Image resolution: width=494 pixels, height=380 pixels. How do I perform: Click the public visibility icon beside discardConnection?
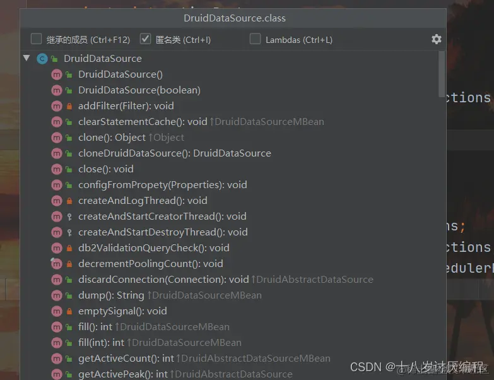[69, 280]
